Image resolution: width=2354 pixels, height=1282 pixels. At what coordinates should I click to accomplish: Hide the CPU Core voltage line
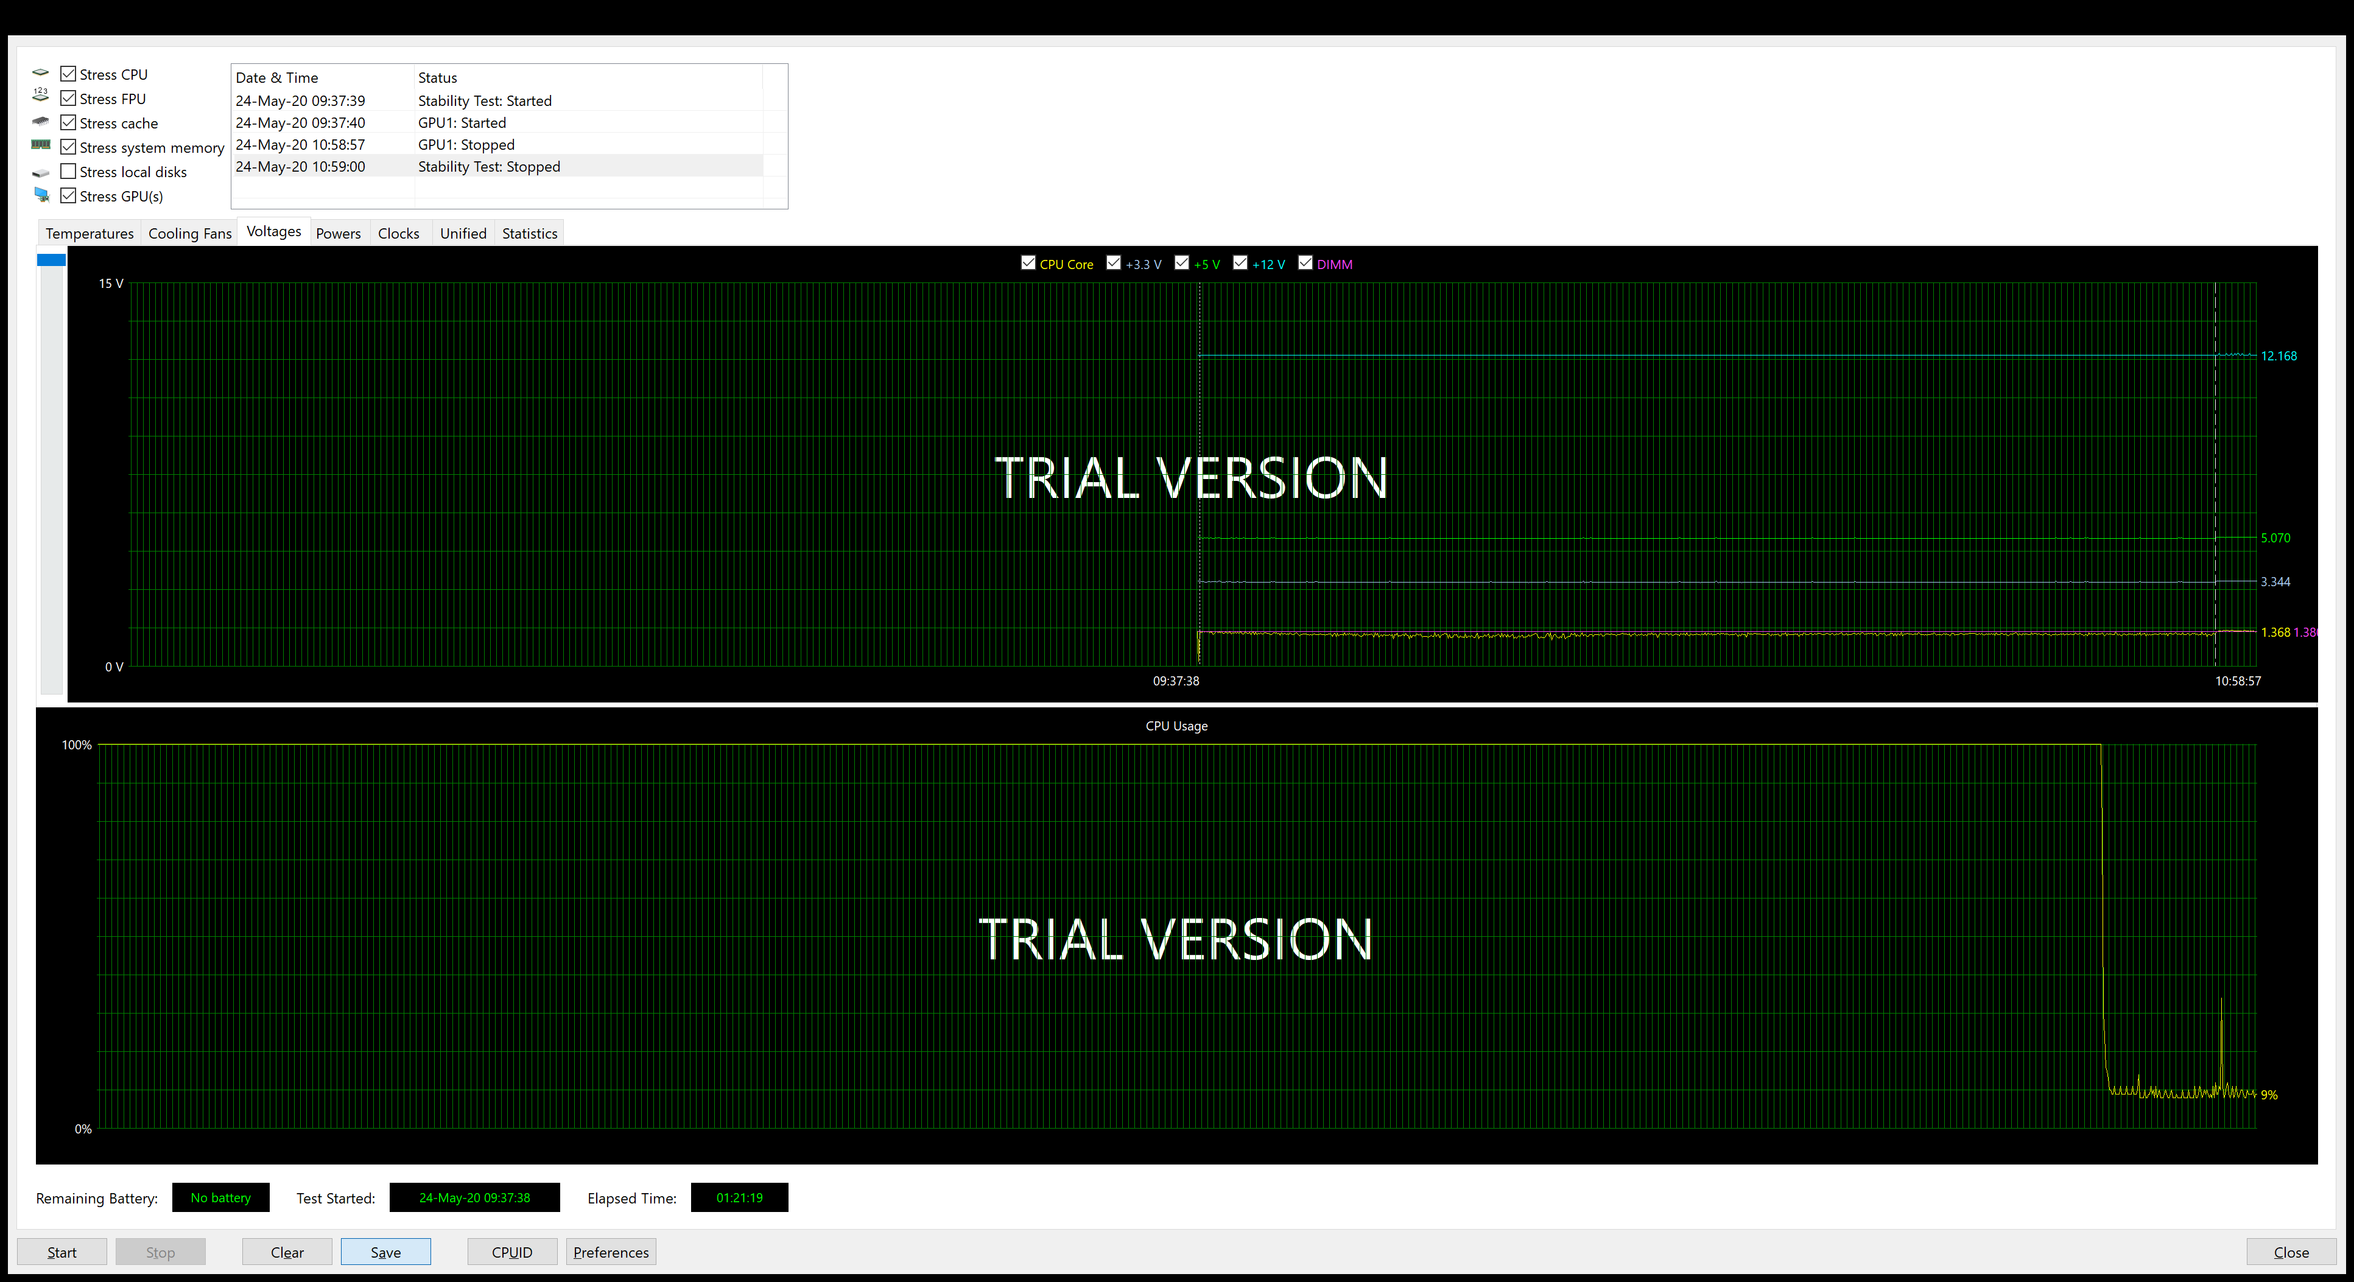[x=1028, y=263]
